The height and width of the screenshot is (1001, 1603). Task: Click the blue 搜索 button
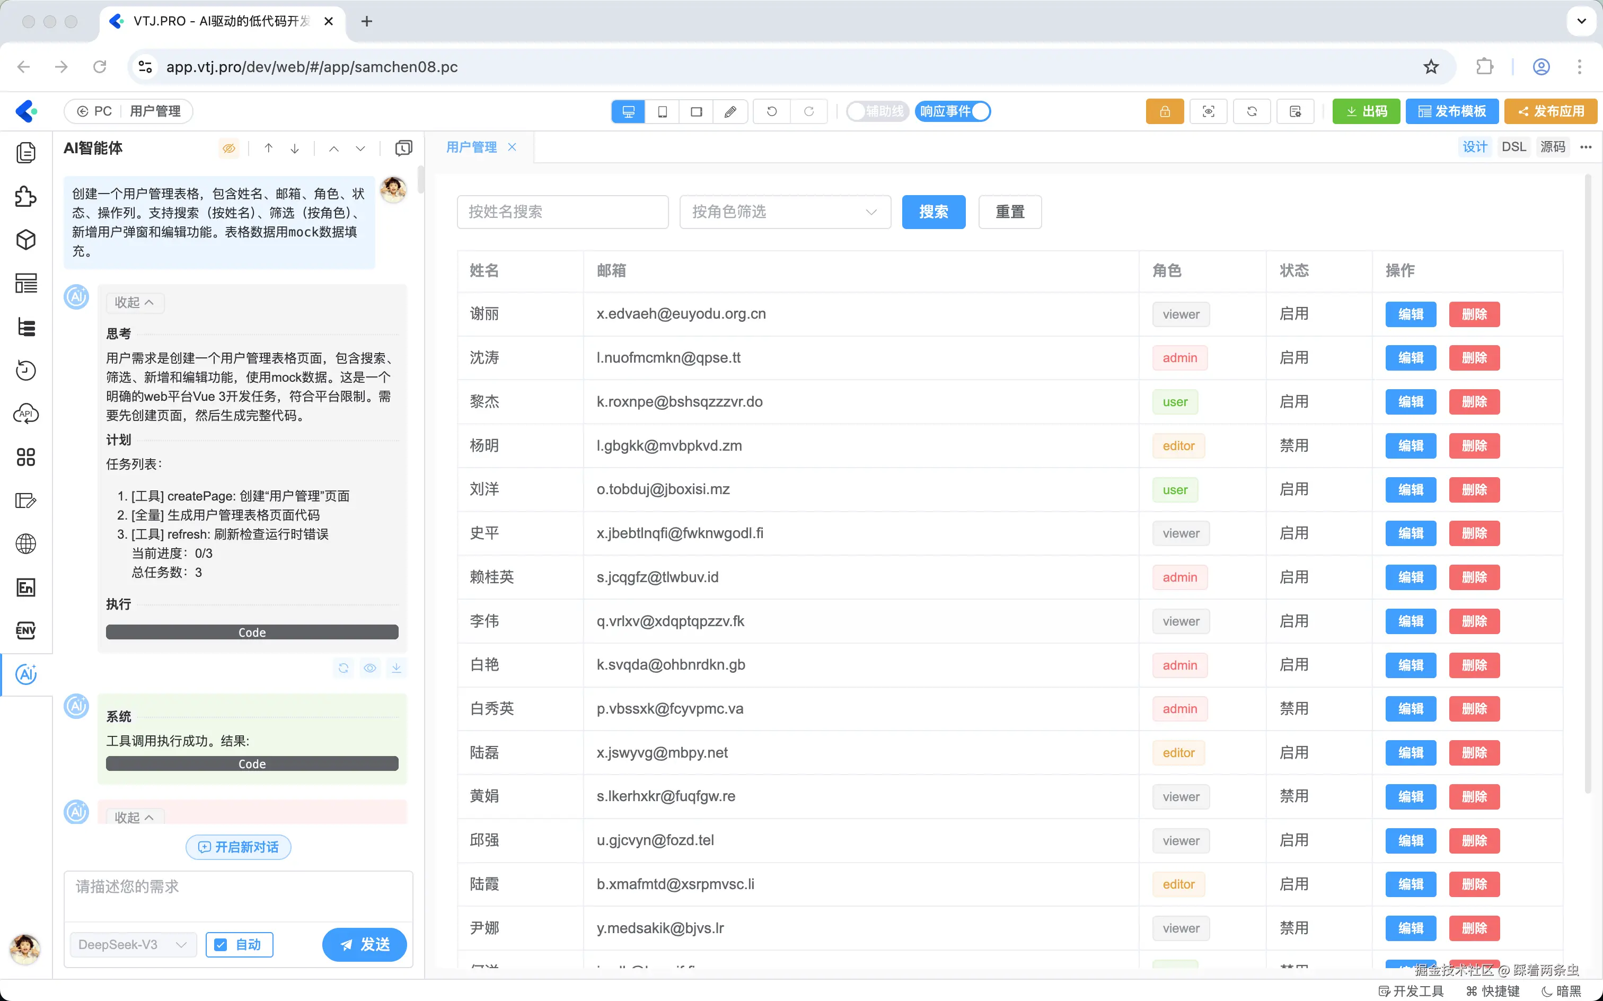933,212
